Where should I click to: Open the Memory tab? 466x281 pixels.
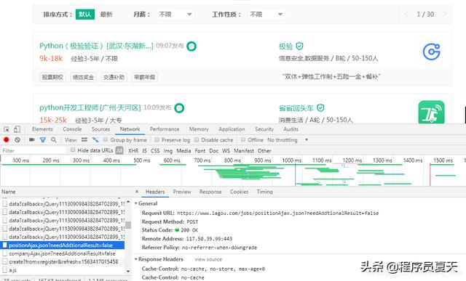tap(199, 129)
